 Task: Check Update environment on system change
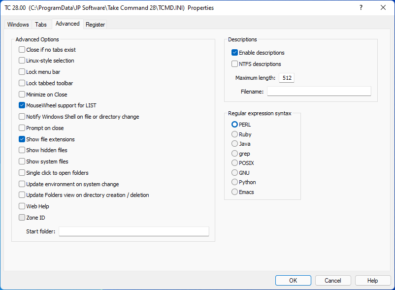[x=22, y=184]
